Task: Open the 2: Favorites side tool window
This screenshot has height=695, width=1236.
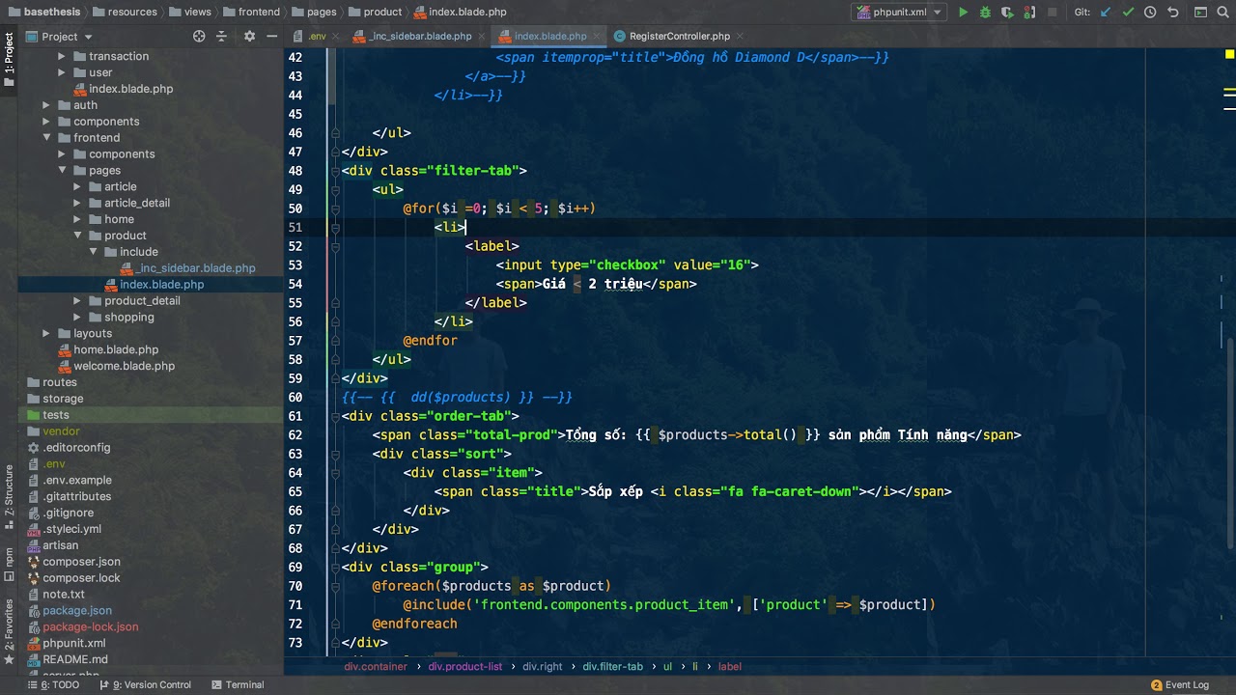Action: (x=9, y=630)
